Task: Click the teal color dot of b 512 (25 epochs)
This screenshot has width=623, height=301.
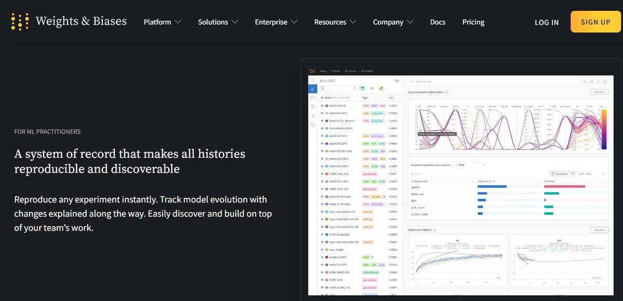Action: pos(327,234)
